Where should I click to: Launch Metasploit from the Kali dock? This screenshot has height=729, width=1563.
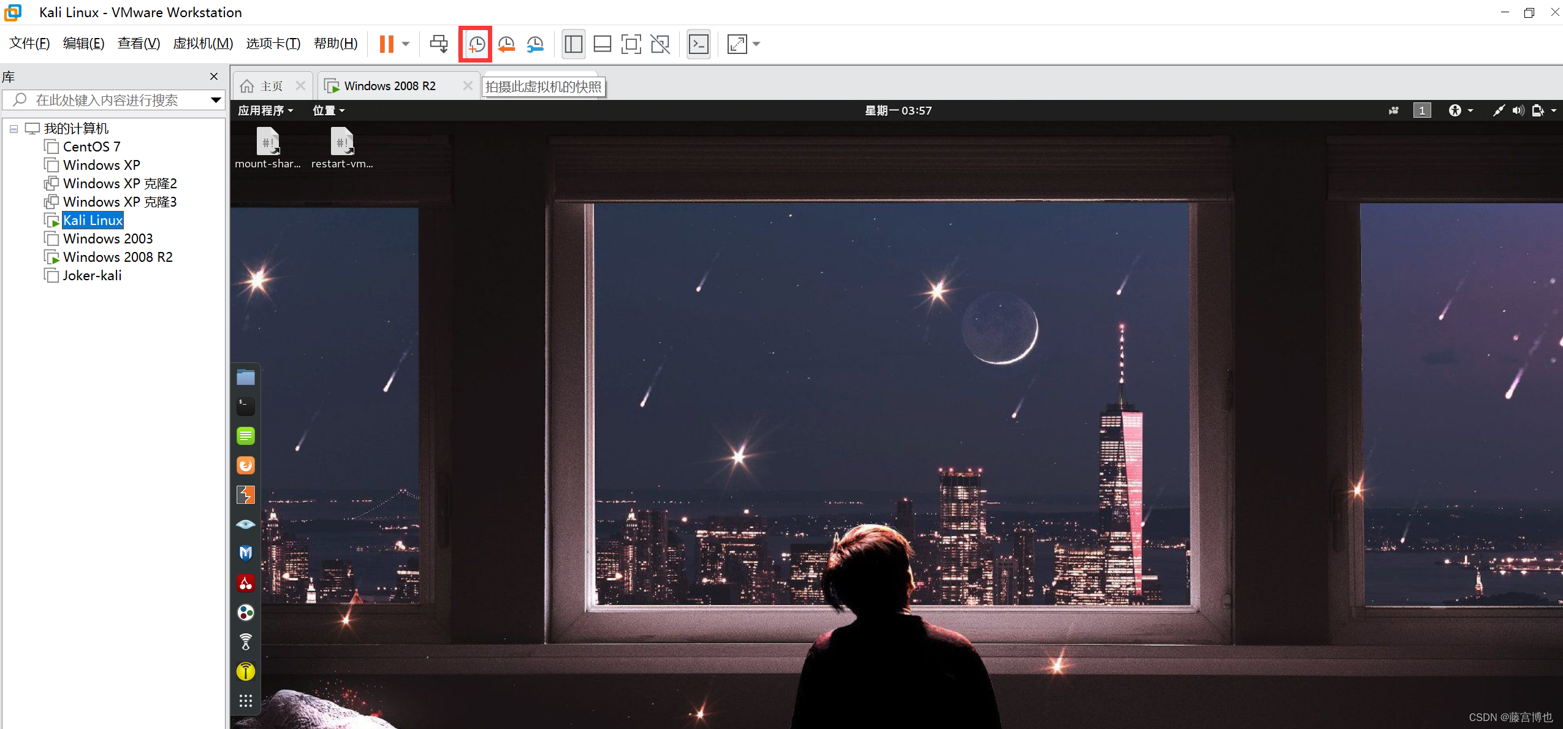tap(246, 554)
